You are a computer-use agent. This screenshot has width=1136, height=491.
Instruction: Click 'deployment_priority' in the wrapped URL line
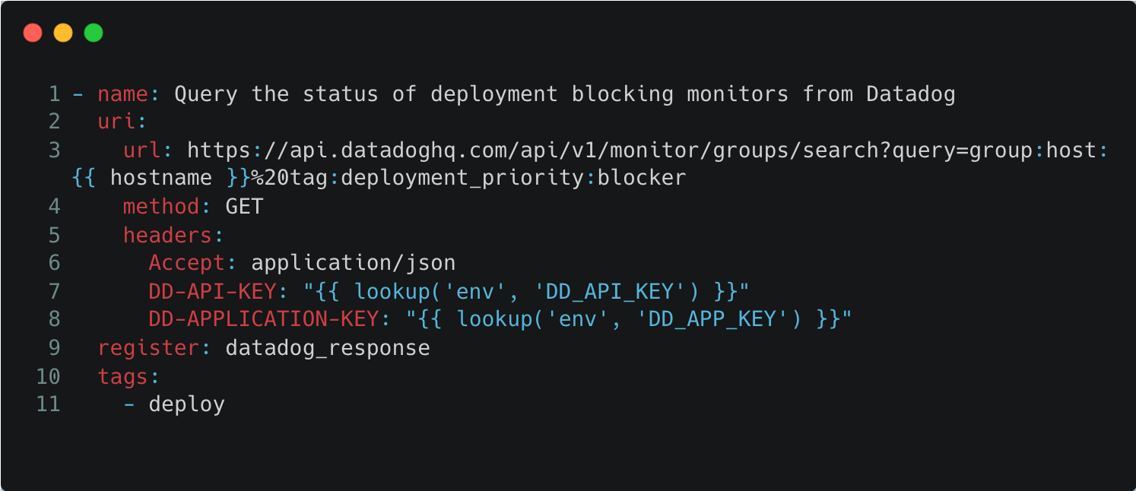(463, 178)
